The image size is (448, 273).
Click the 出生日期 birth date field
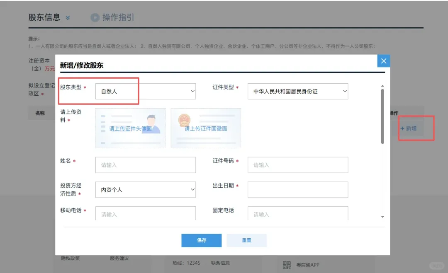(x=297, y=189)
